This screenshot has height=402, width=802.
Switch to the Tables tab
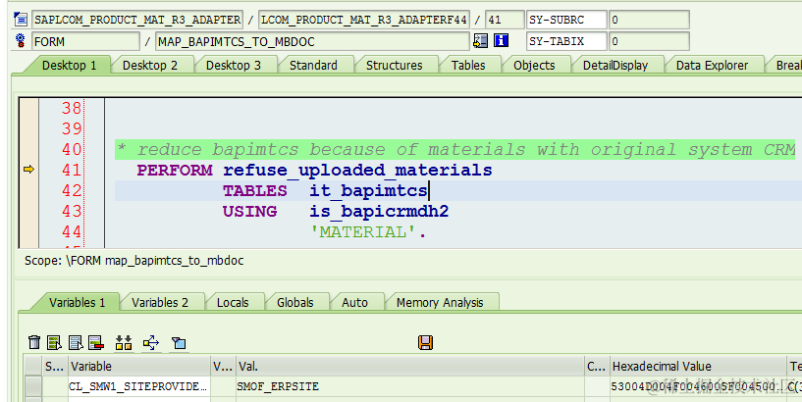pos(468,66)
